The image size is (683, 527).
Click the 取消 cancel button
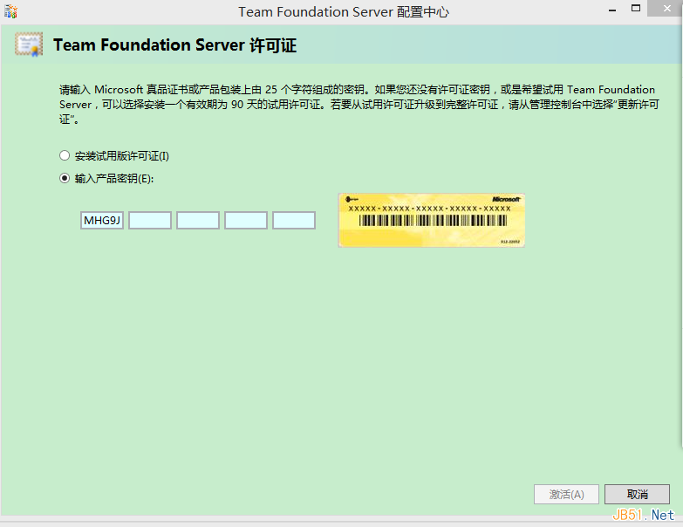pos(637,495)
